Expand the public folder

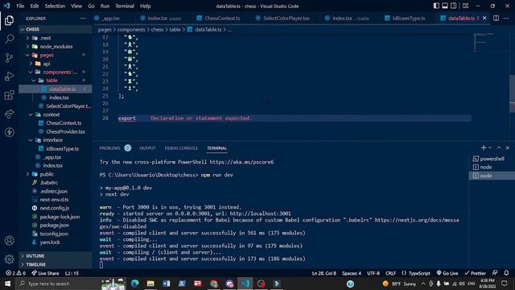click(x=56, y=174)
